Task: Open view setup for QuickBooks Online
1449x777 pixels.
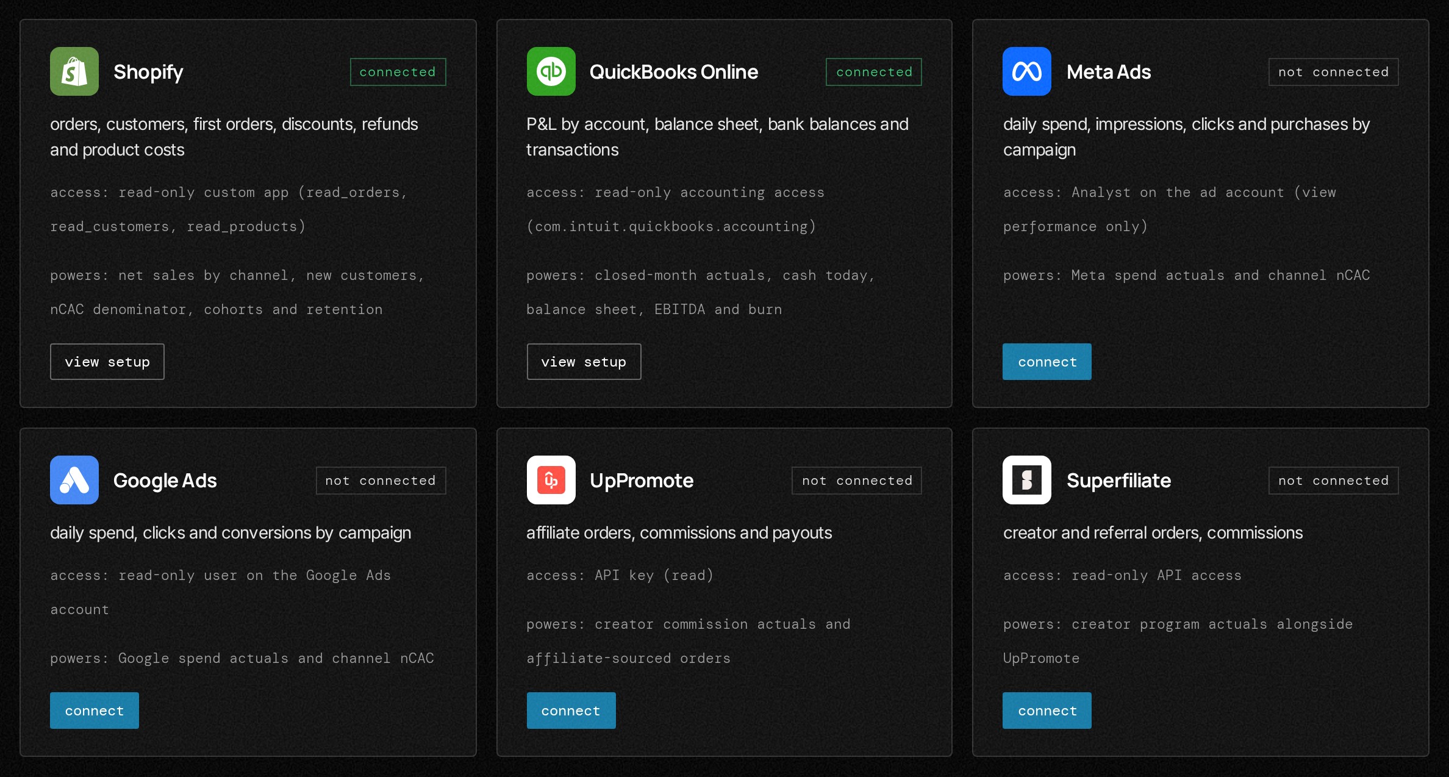Action: click(x=584, y=362)
